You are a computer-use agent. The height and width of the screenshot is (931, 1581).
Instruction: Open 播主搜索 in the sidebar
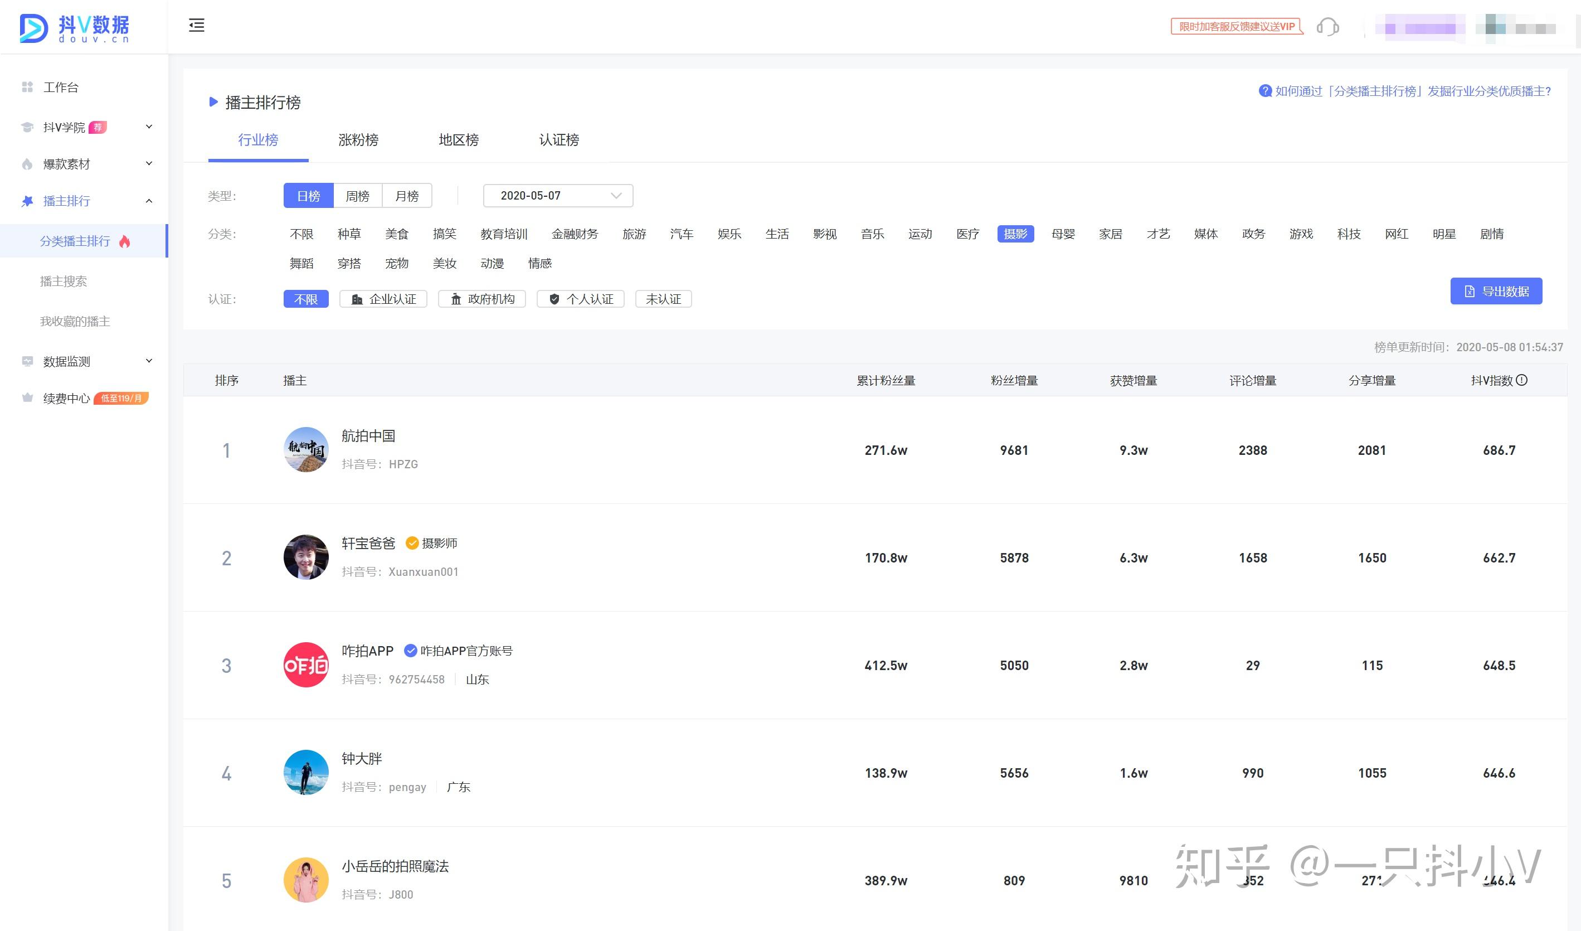pyautogui.click(x=64, y=281)
